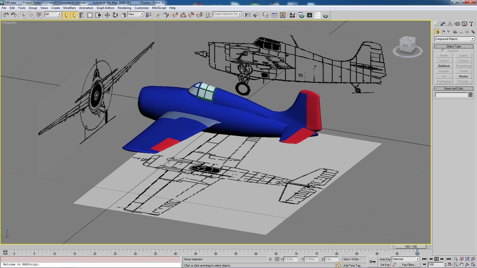Open the Rendering menu
477x268 pixels.
124,8
